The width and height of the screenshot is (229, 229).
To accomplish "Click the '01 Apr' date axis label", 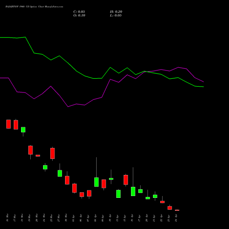I will point(73,218).
